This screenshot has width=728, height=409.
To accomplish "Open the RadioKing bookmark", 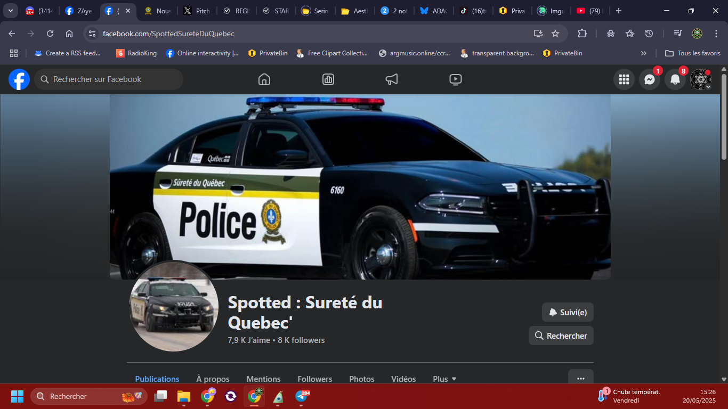I will (x=136, y=53).
